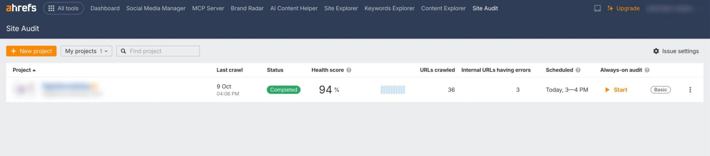Open the All tools grid menu
Screen dimensions: 710x156
(63, 8)
